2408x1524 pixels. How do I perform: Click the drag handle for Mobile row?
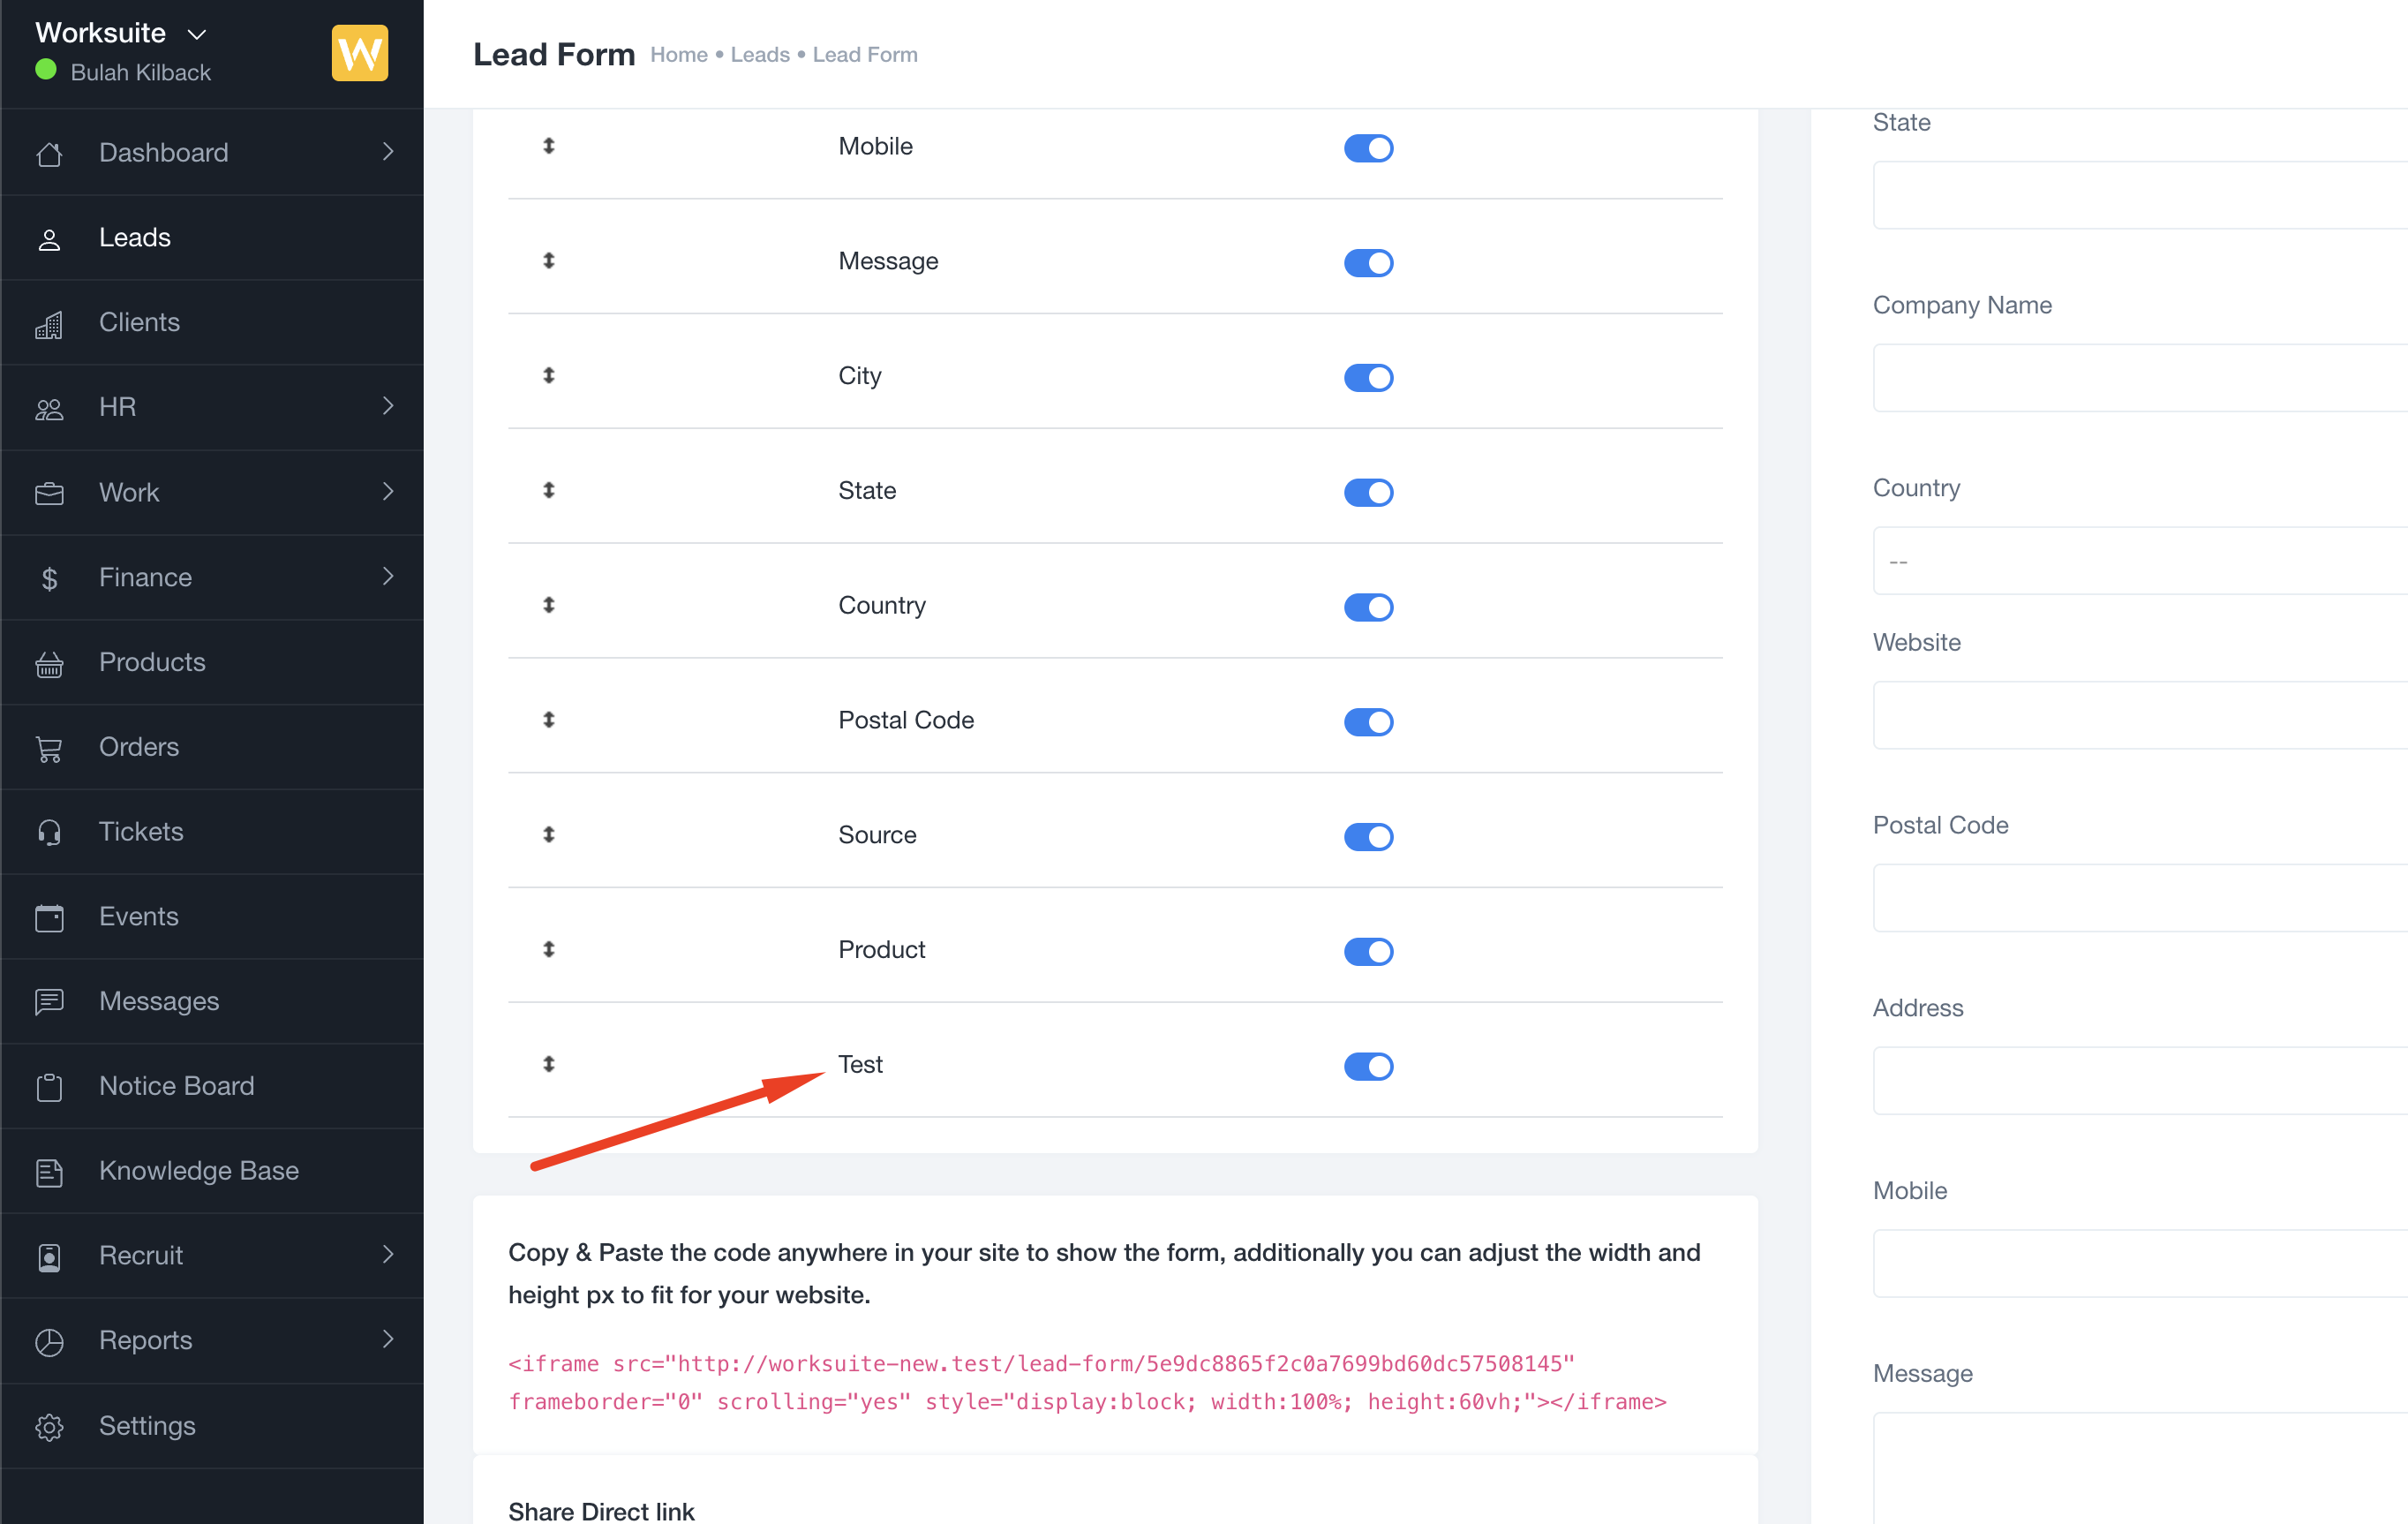point(548,146)
